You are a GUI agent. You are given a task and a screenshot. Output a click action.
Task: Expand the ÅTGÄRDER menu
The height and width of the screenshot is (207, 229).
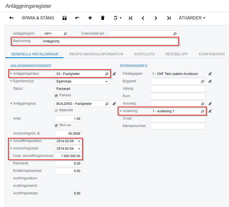tap(192, 18)
